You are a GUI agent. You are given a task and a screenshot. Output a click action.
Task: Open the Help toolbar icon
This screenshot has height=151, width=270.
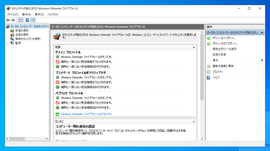pos(27,20)
